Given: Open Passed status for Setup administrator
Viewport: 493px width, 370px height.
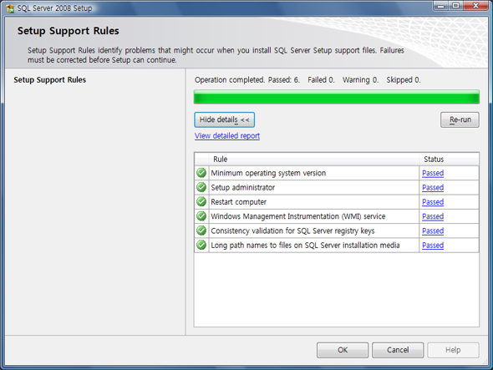Looking at the screenshot, I should tap(433, 187).
